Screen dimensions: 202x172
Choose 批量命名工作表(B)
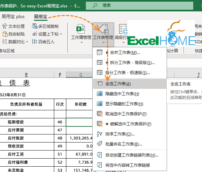pos(130,144)
